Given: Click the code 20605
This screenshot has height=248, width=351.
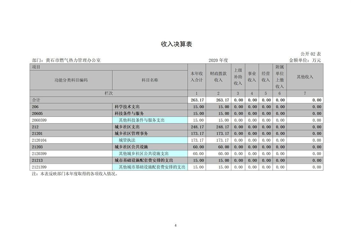Looking at the screenshot, I should pyautogui.click(x=37, y=114).
